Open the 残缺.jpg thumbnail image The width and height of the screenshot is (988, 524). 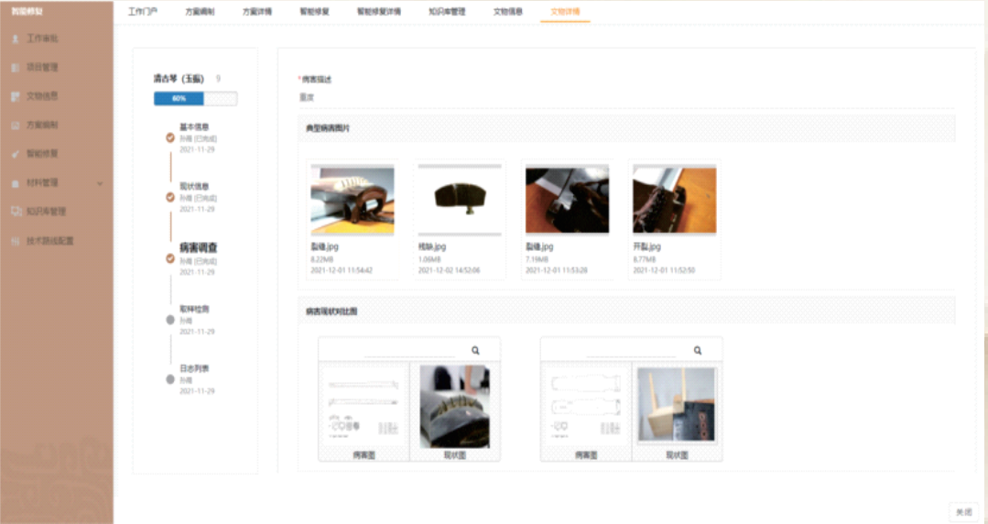coord(460,200)
